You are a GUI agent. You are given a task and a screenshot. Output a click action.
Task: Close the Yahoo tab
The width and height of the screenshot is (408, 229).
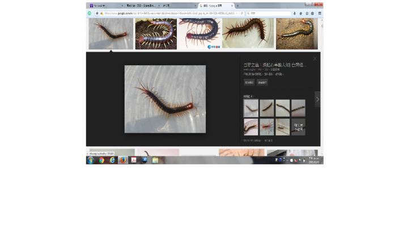122,6
